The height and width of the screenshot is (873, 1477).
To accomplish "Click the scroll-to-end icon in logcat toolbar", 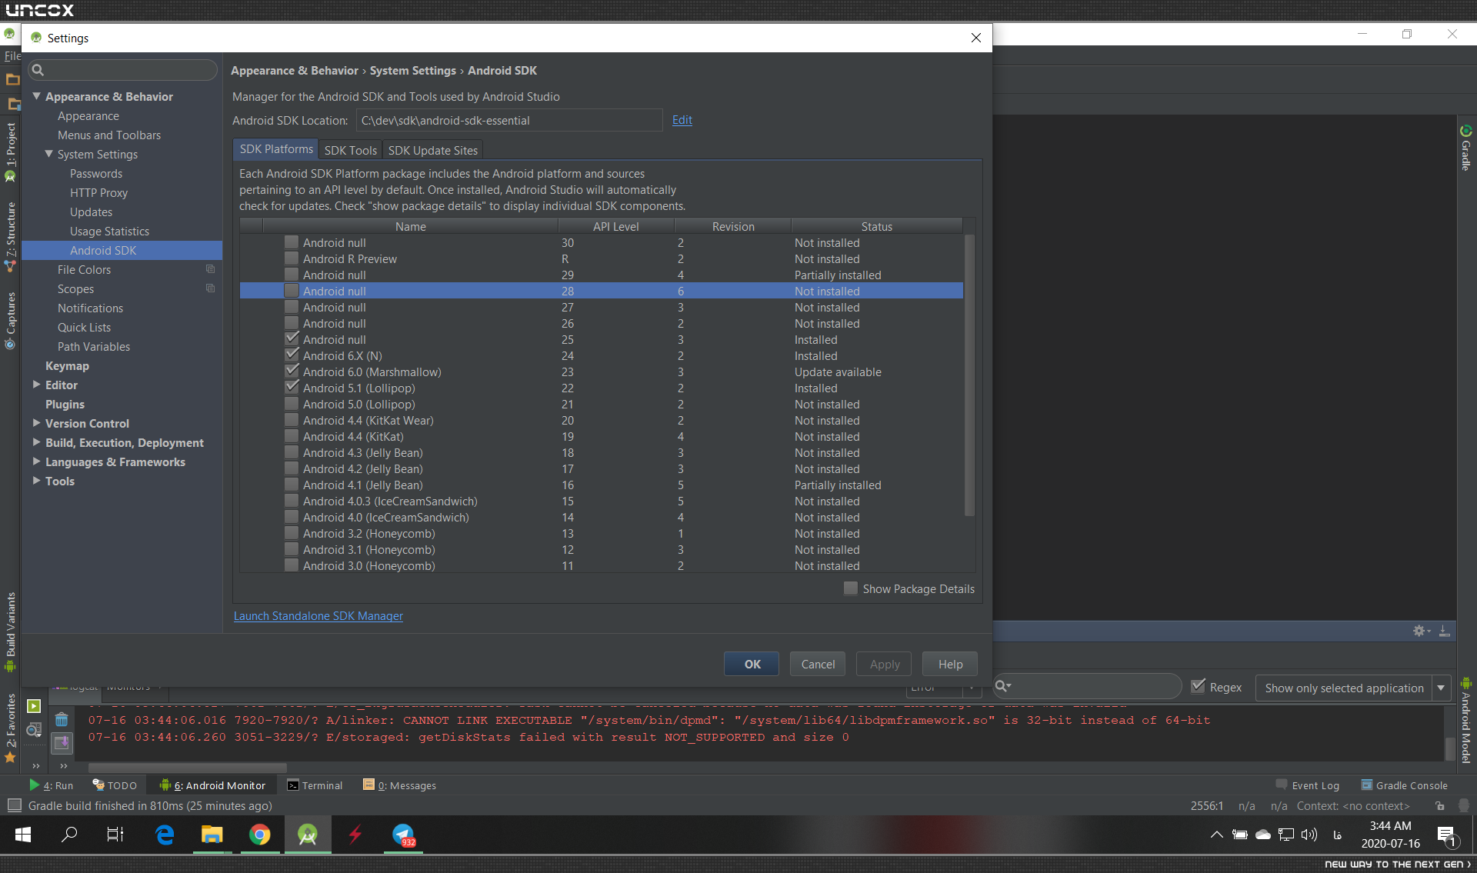I will (x=62, y=742).
